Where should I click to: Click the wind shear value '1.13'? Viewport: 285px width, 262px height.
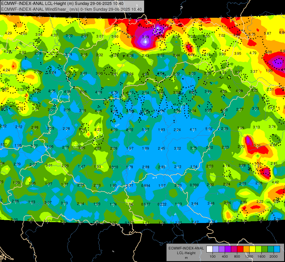pyautogui.click(x=178, y=204)
